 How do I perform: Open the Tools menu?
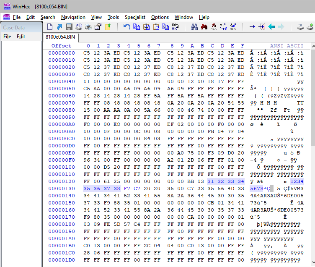113,17
